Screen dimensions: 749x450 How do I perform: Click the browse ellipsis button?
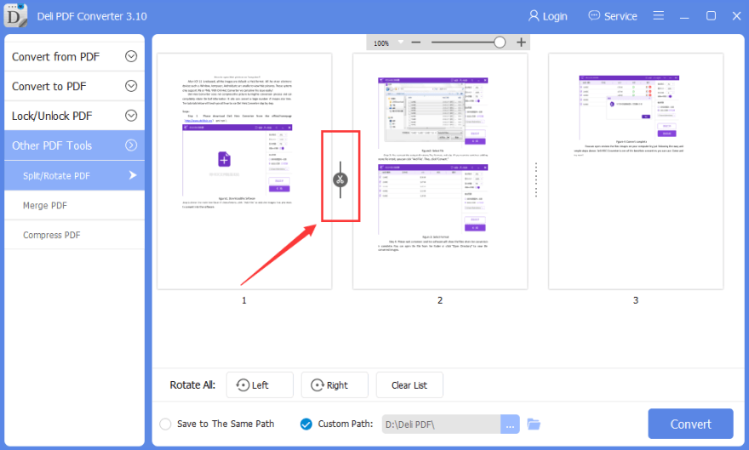(x=510, y=424)
